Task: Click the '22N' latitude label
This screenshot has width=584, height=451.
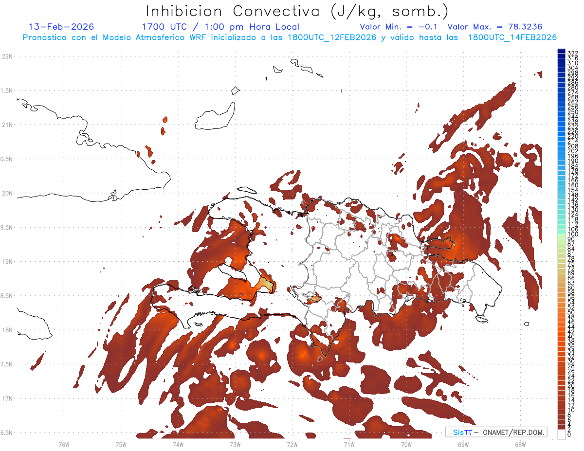Action: pos(7,56)
